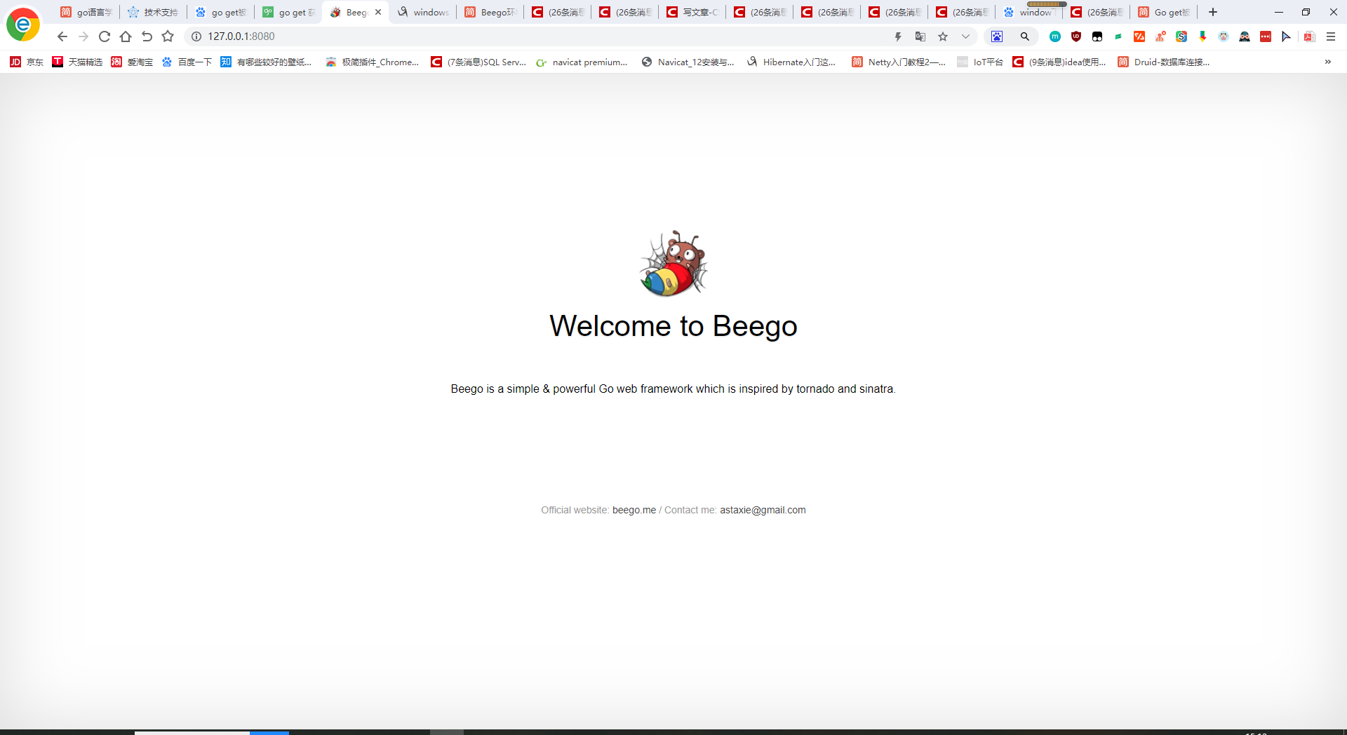View site information for 127.0.0.1
The width and height of the screenshot is (1347, 735).
[196, 36]
